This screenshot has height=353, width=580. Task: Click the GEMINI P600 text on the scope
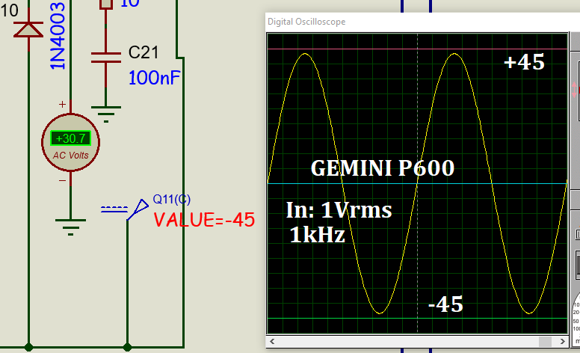click(x=382, y=168)
